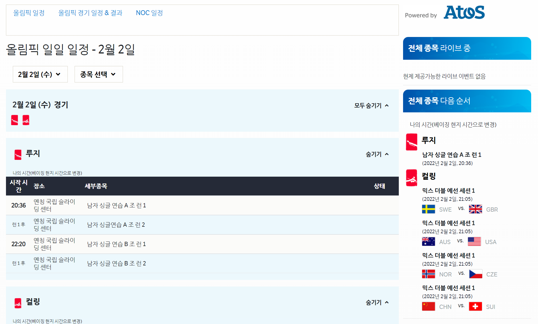
Task: Click the 시작 시간 column header
Action: point(19,186)
